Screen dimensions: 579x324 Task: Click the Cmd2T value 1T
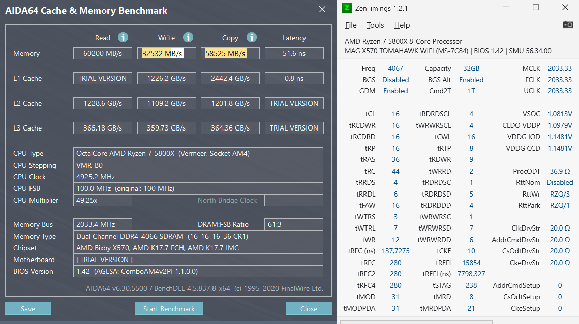471,91
